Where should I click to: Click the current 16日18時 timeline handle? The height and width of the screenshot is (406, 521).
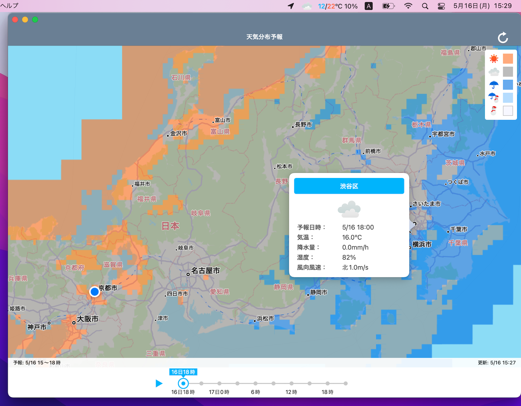click(183, 383)
